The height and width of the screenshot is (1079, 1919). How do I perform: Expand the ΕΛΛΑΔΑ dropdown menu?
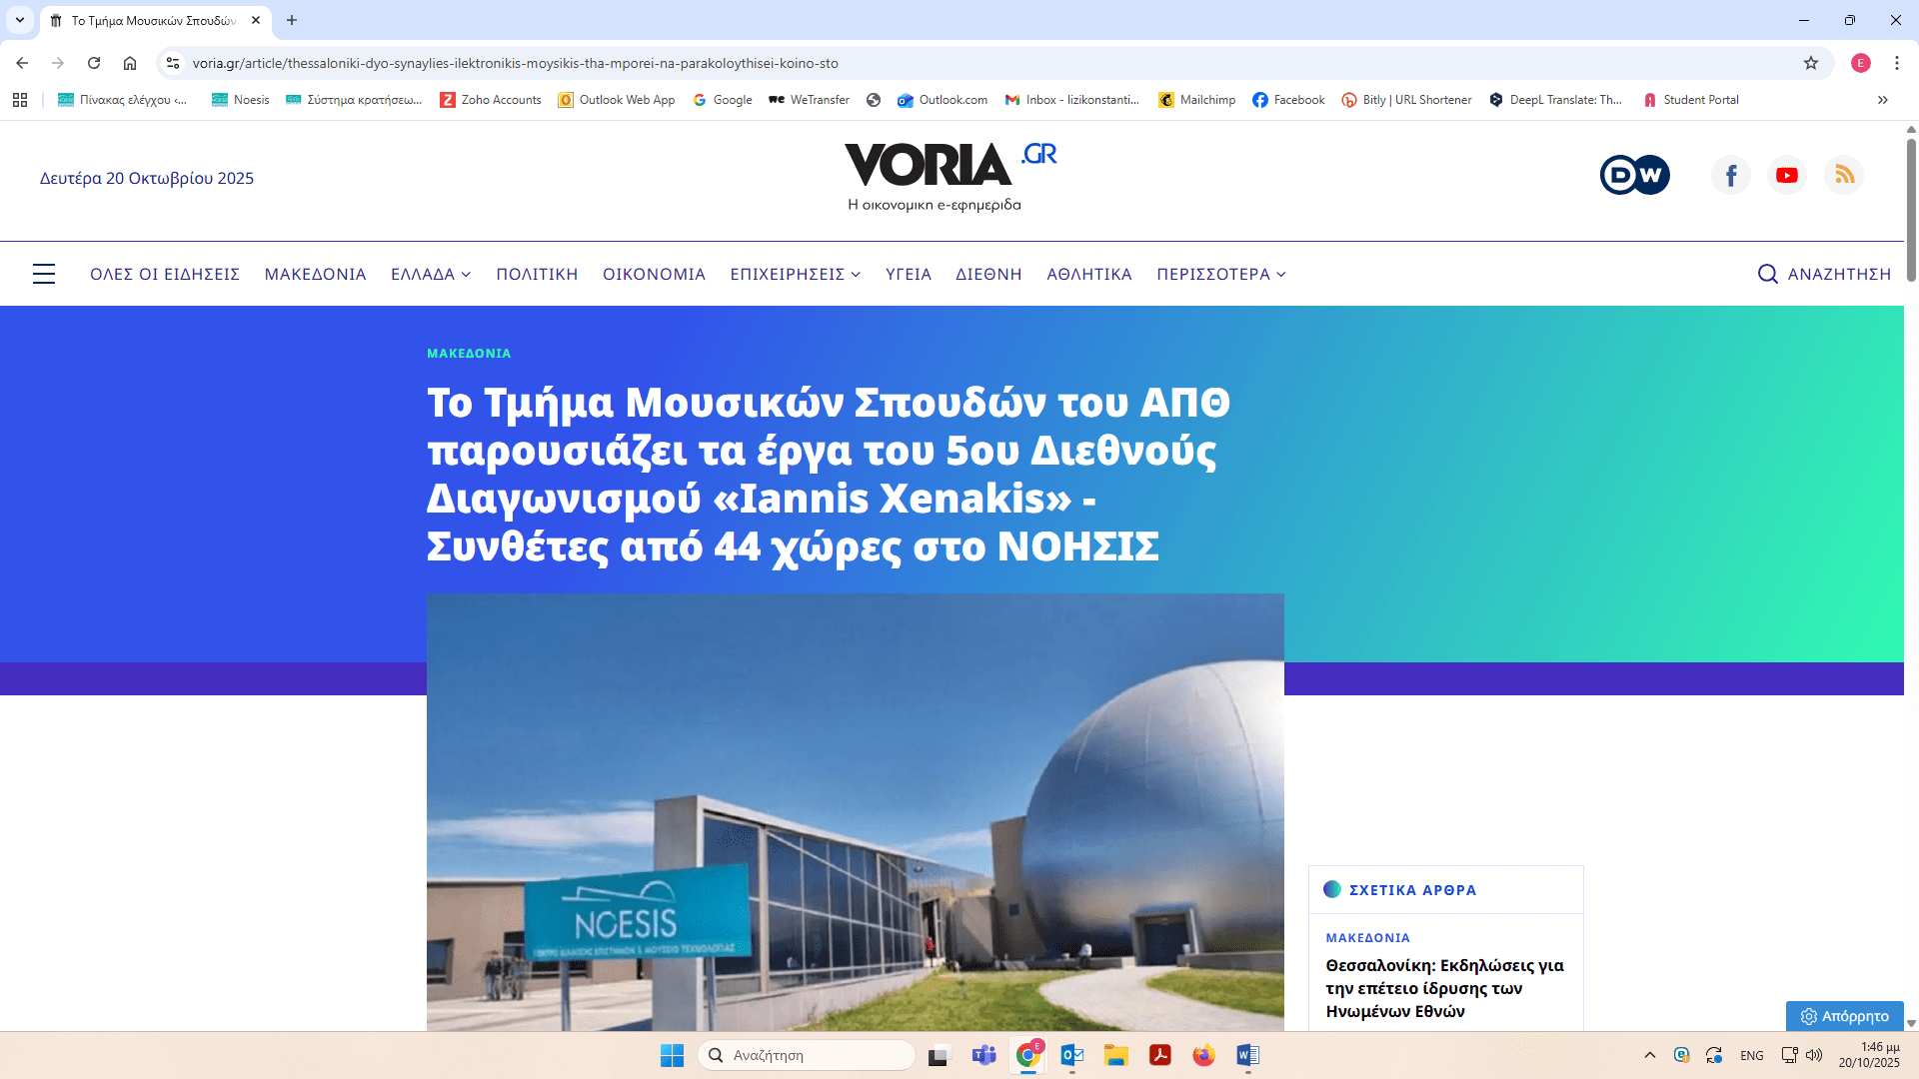pyautogui.click(x=431, y=274)
